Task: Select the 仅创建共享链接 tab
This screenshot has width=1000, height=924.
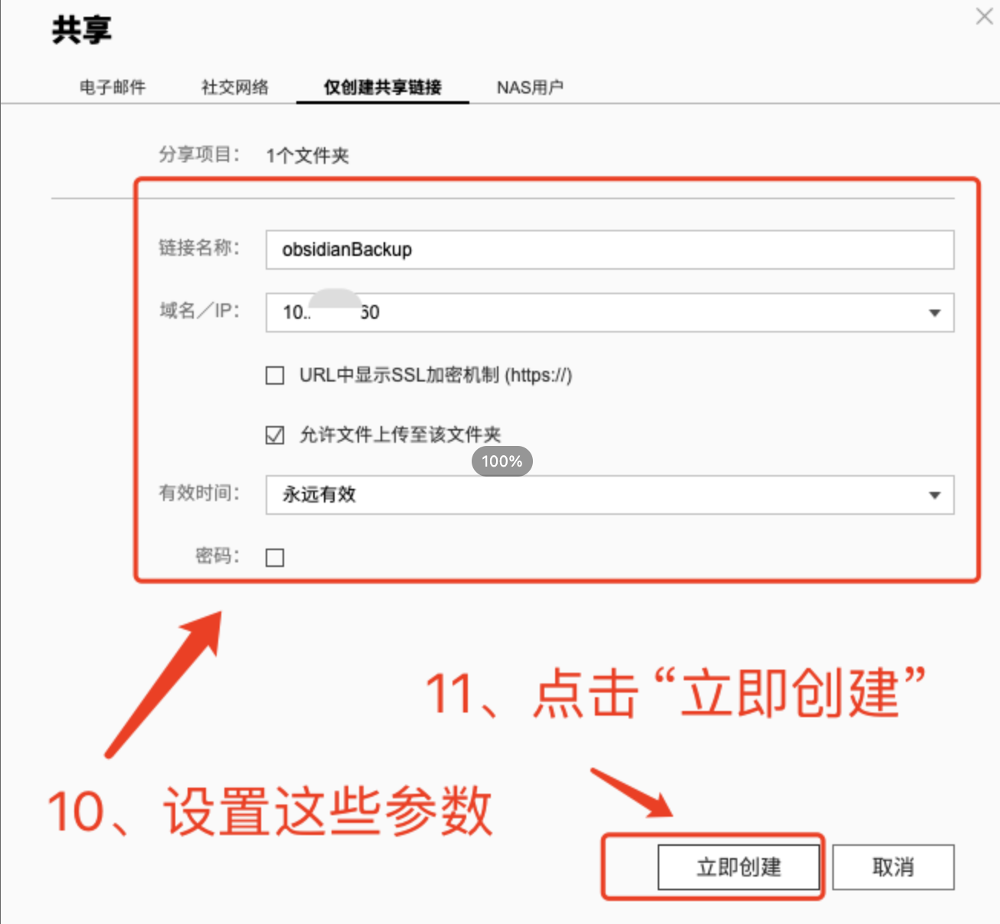Action: 382,87
